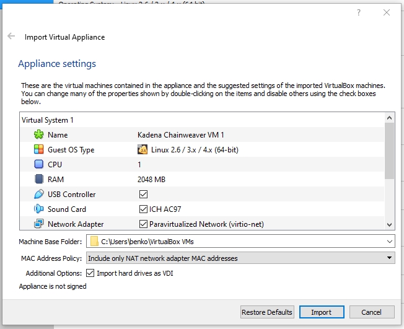The width and height of the screenshot is (404, 329).
Task: Click the RAM memory icon
Action: pyautogui.click(x=39, y=180)
